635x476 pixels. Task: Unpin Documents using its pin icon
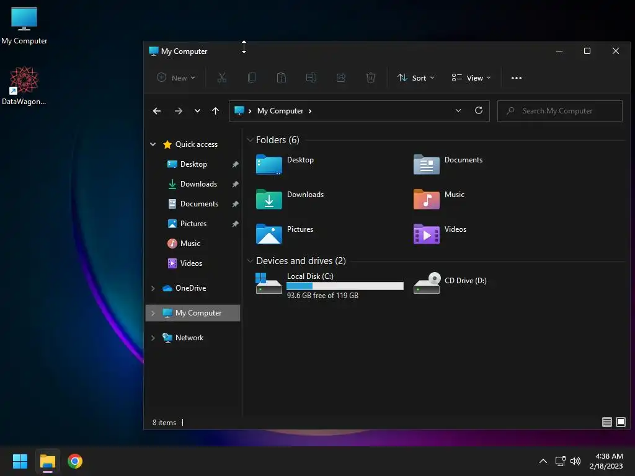point(235,204)
